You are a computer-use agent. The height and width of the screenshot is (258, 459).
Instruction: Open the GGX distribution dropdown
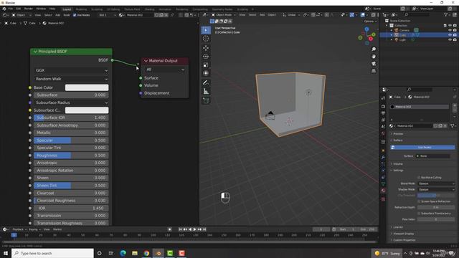(x=71, y=70)
